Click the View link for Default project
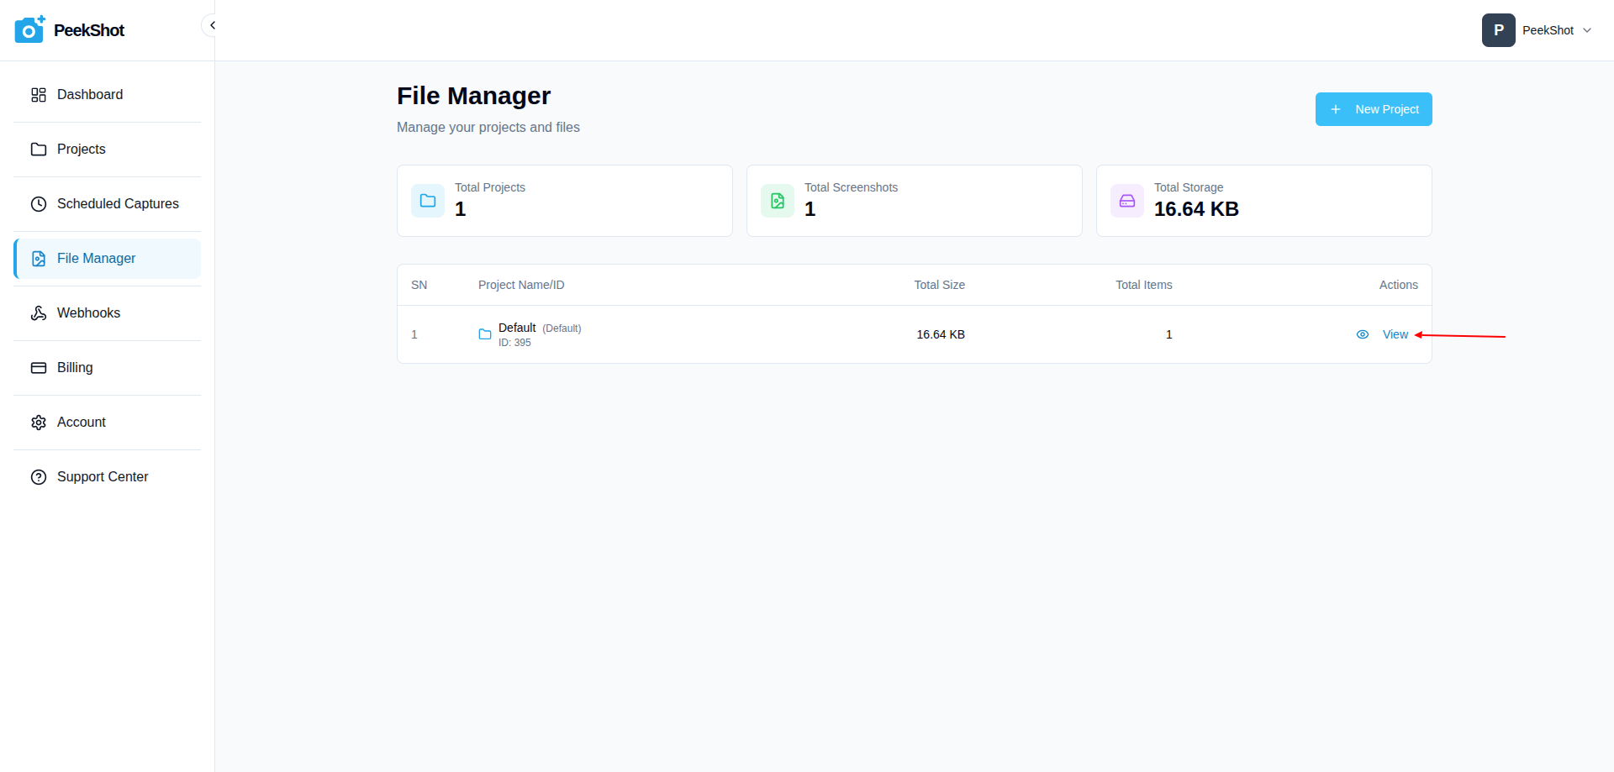The height and width of the screenshot is (772, 1614). (1395, 334)
